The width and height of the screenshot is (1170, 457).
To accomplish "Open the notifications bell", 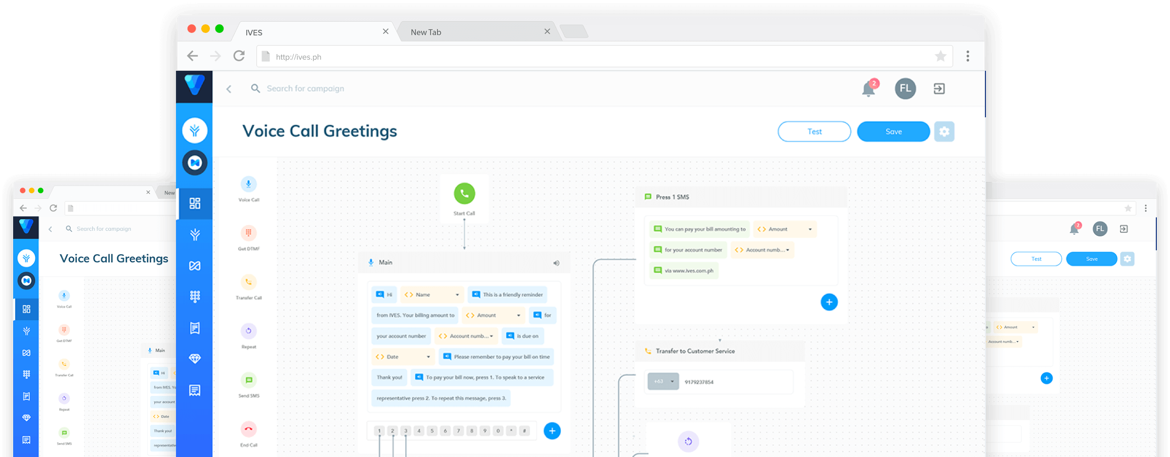I will 868,89.
